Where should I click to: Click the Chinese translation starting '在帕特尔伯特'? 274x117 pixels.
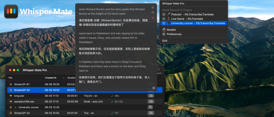point(115,79)
